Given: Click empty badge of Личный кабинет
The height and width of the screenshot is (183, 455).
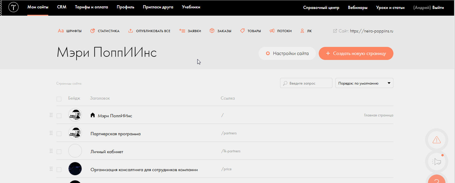Looking at the screenshot, I should click(x=75, y=151).
